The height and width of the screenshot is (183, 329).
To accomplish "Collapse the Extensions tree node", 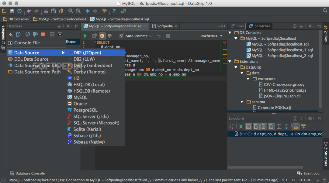I will [230, 62].
